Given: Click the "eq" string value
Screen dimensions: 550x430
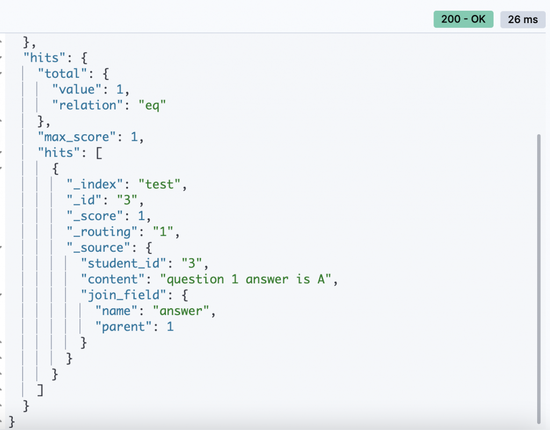Looking at the screenshot, I should 152,105.
